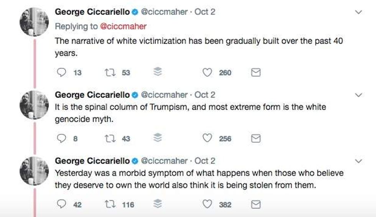Send first tweet via direct message
The height and width of the screenshot is (217, 376).
(256, 72)
